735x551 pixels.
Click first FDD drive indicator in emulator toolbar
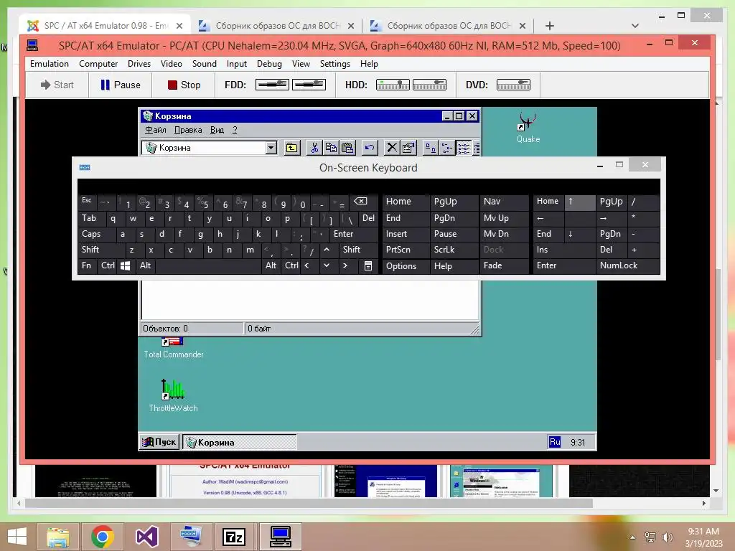[272, 85]
